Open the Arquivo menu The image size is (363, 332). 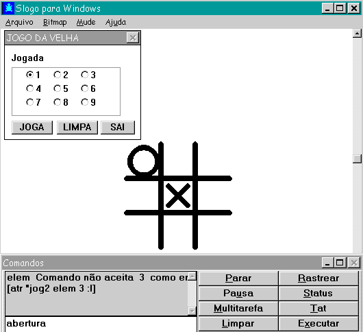(x=19, y=22)
